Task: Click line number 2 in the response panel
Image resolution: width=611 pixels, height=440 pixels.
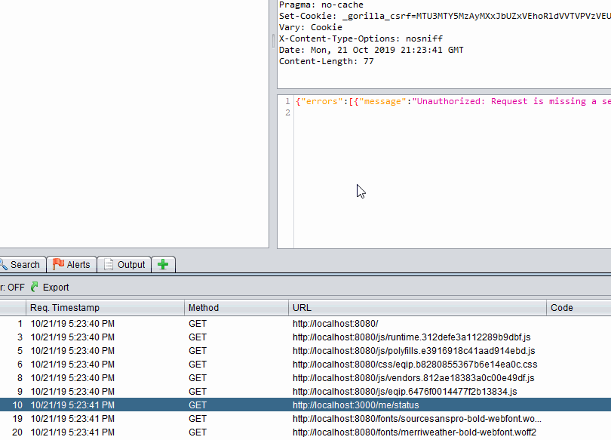Action: point(287,112)
